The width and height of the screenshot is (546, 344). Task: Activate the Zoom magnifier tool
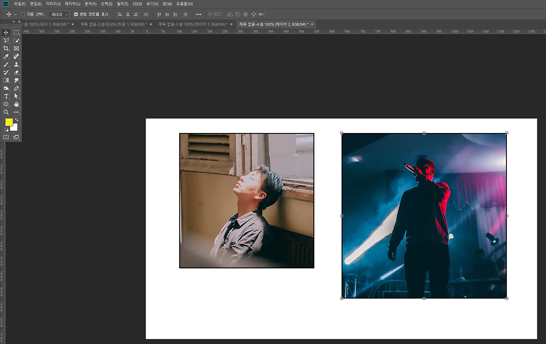tap(6, 112)
